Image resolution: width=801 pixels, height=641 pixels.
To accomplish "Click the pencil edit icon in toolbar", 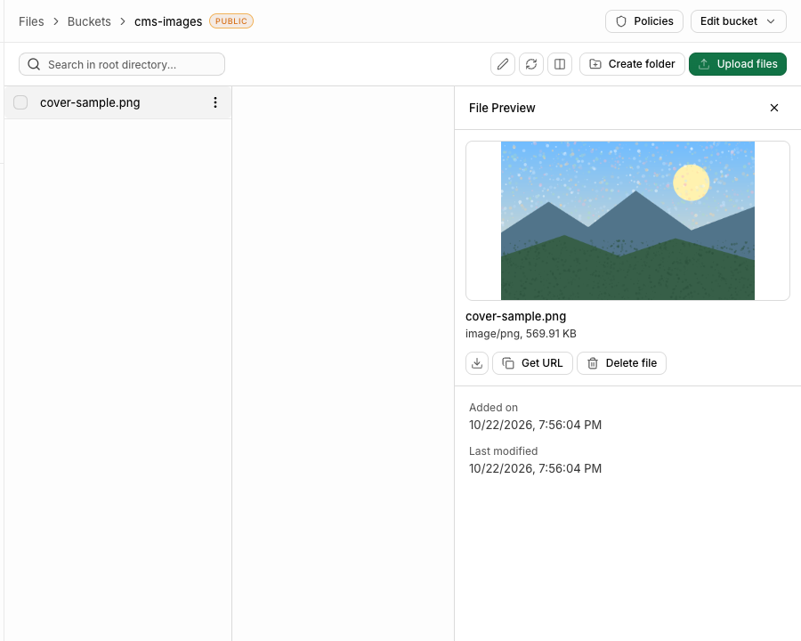I will [503, 64].
